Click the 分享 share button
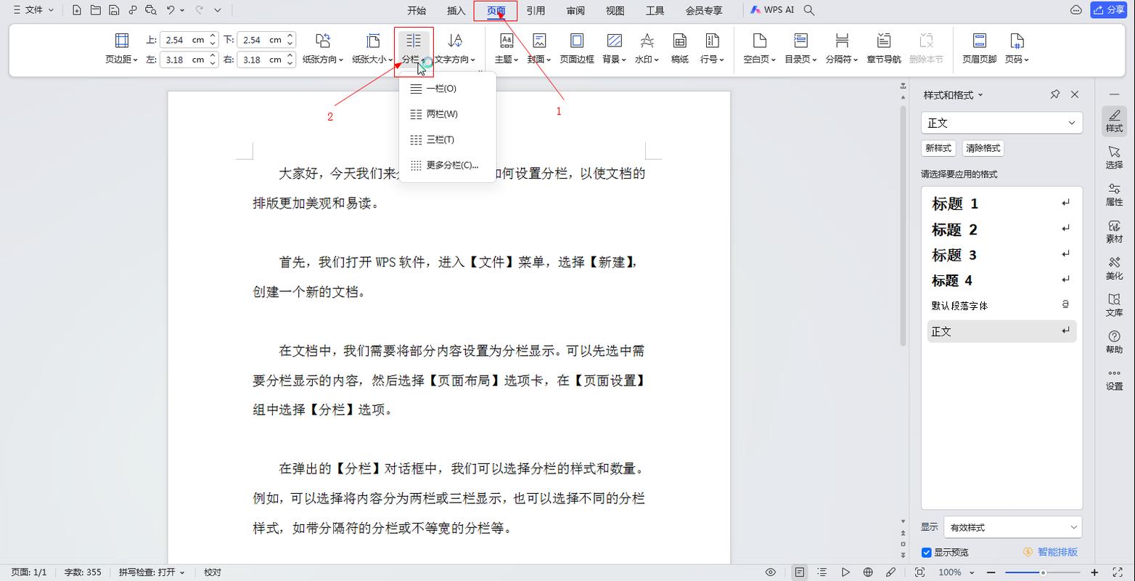 pos(1110,10)
